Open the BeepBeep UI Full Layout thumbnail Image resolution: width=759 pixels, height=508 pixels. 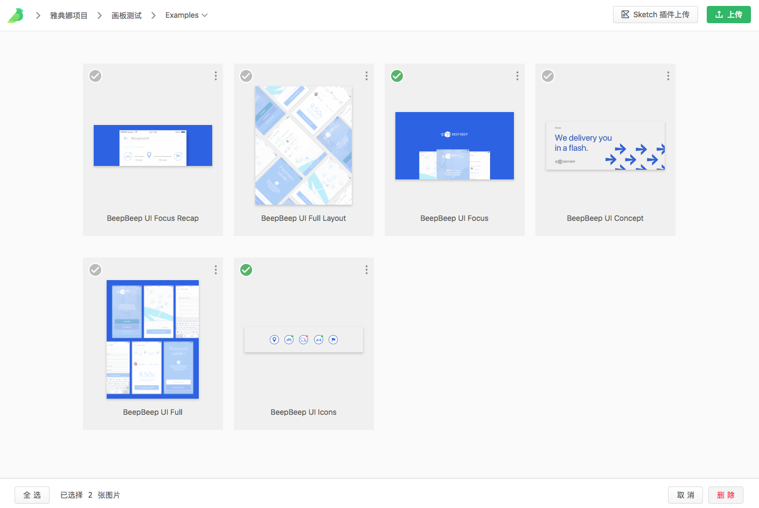point(303,145)
